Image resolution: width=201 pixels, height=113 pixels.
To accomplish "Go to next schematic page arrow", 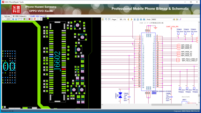I will [132, 19].
